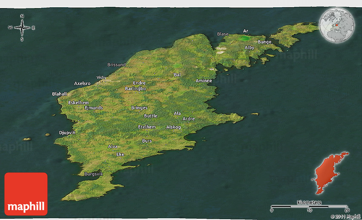Screen dimensions: 362x220
Task: Click the red Gotland silhouette thumbnail
Action: click(x=330, y=172)
